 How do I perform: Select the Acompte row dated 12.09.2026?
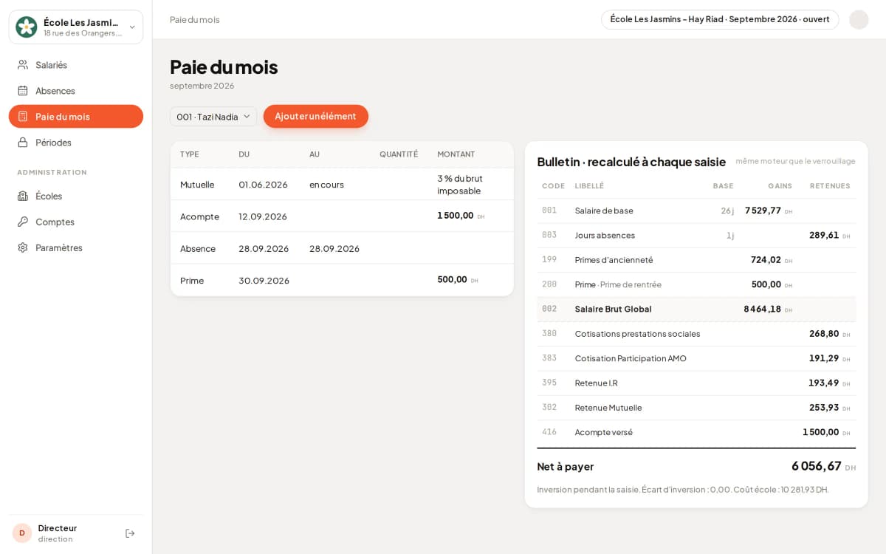tap(342, 216)
